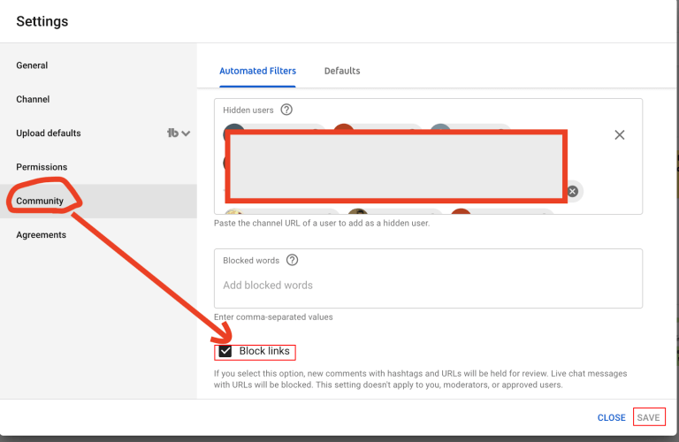Viewport: 679px width, 442px height.
Task: Click the Block links label text
Action: click(264, 351)
